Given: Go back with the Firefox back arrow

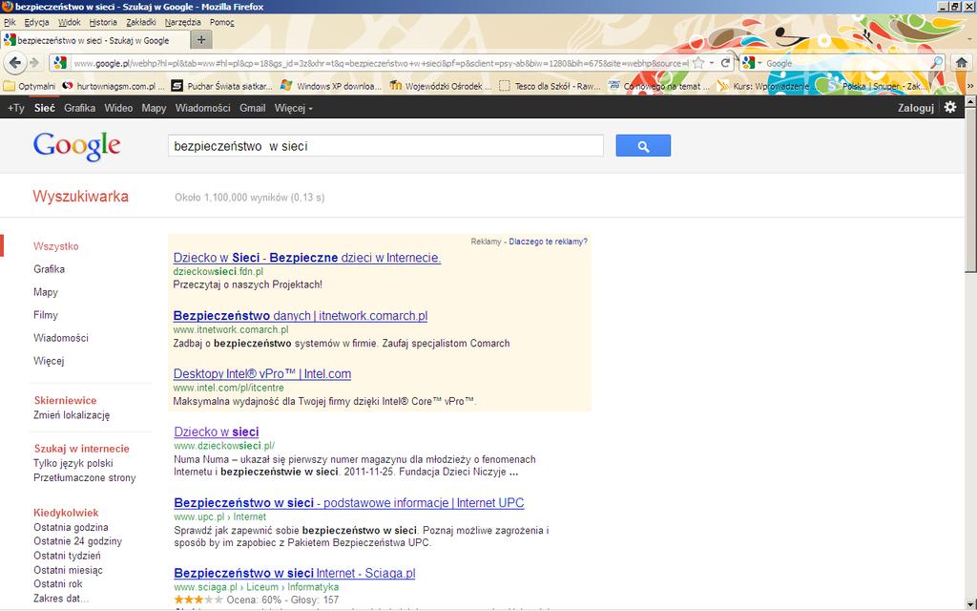Looking at the screenshot, I should click(15, 62).
